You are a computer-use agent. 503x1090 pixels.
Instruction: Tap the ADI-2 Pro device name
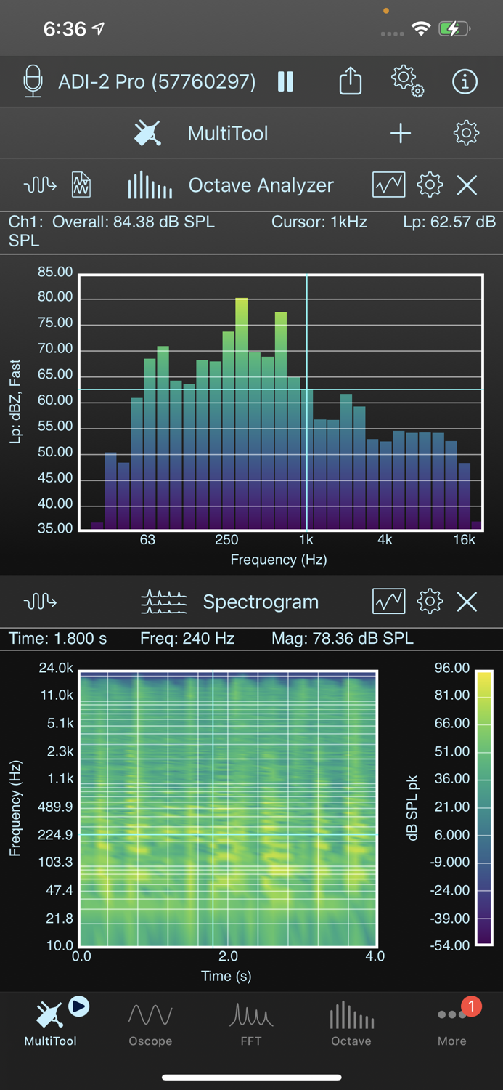pos(156,81)
